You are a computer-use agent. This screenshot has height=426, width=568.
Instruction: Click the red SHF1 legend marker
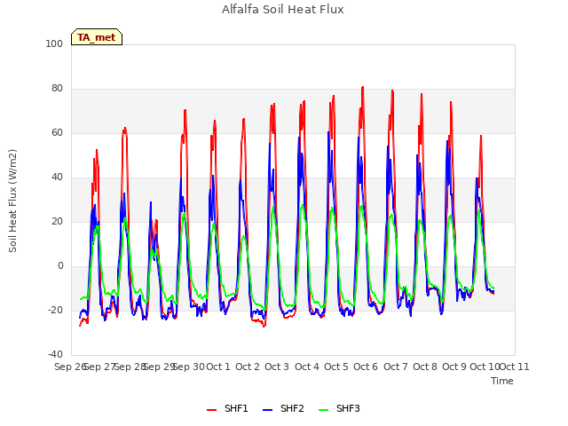(x=211, y=410)
